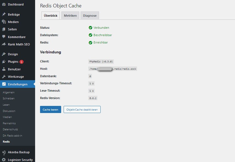This screenshot has width=235, height=162.
Task: Open Permalinks settings submenu link
Action: [x=9, y=123]
